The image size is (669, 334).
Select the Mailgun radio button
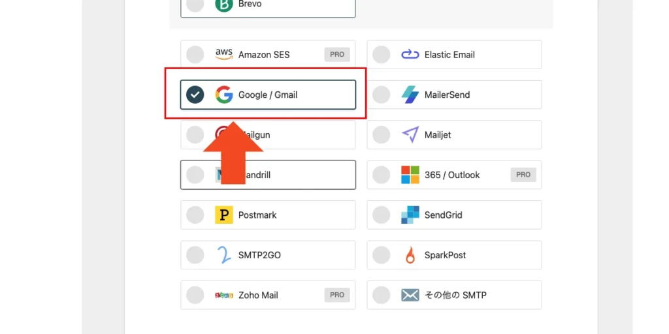pyautogui.click(x=195, y=135)
